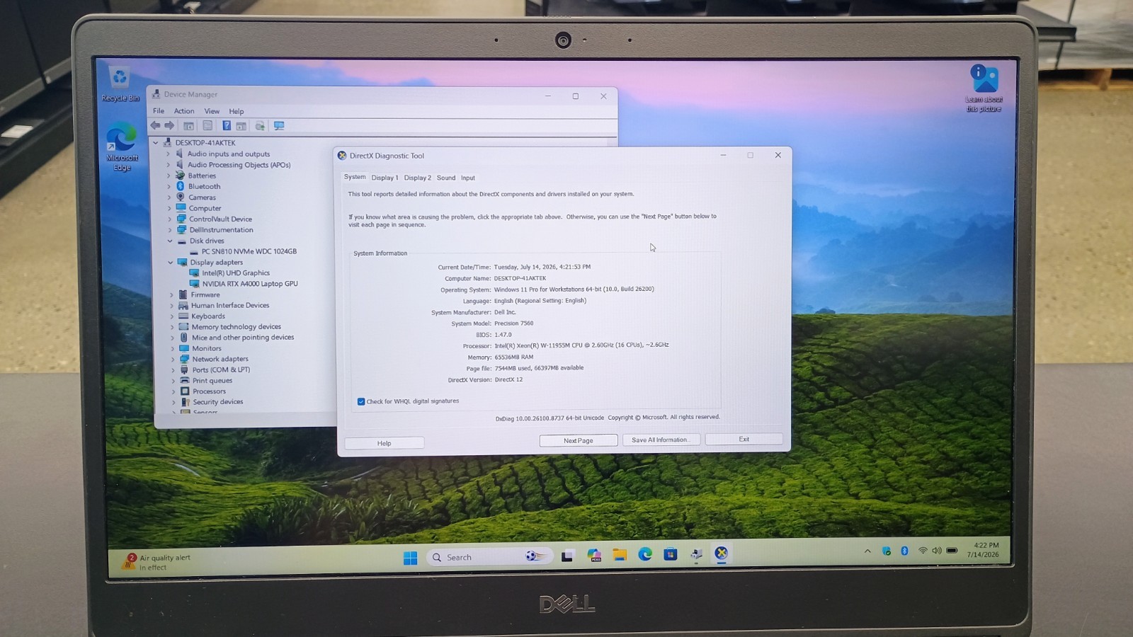Select Human Interface Devices item
Image resolution: width=1133 pixels, height=637 pixels.
coord(230,305)
